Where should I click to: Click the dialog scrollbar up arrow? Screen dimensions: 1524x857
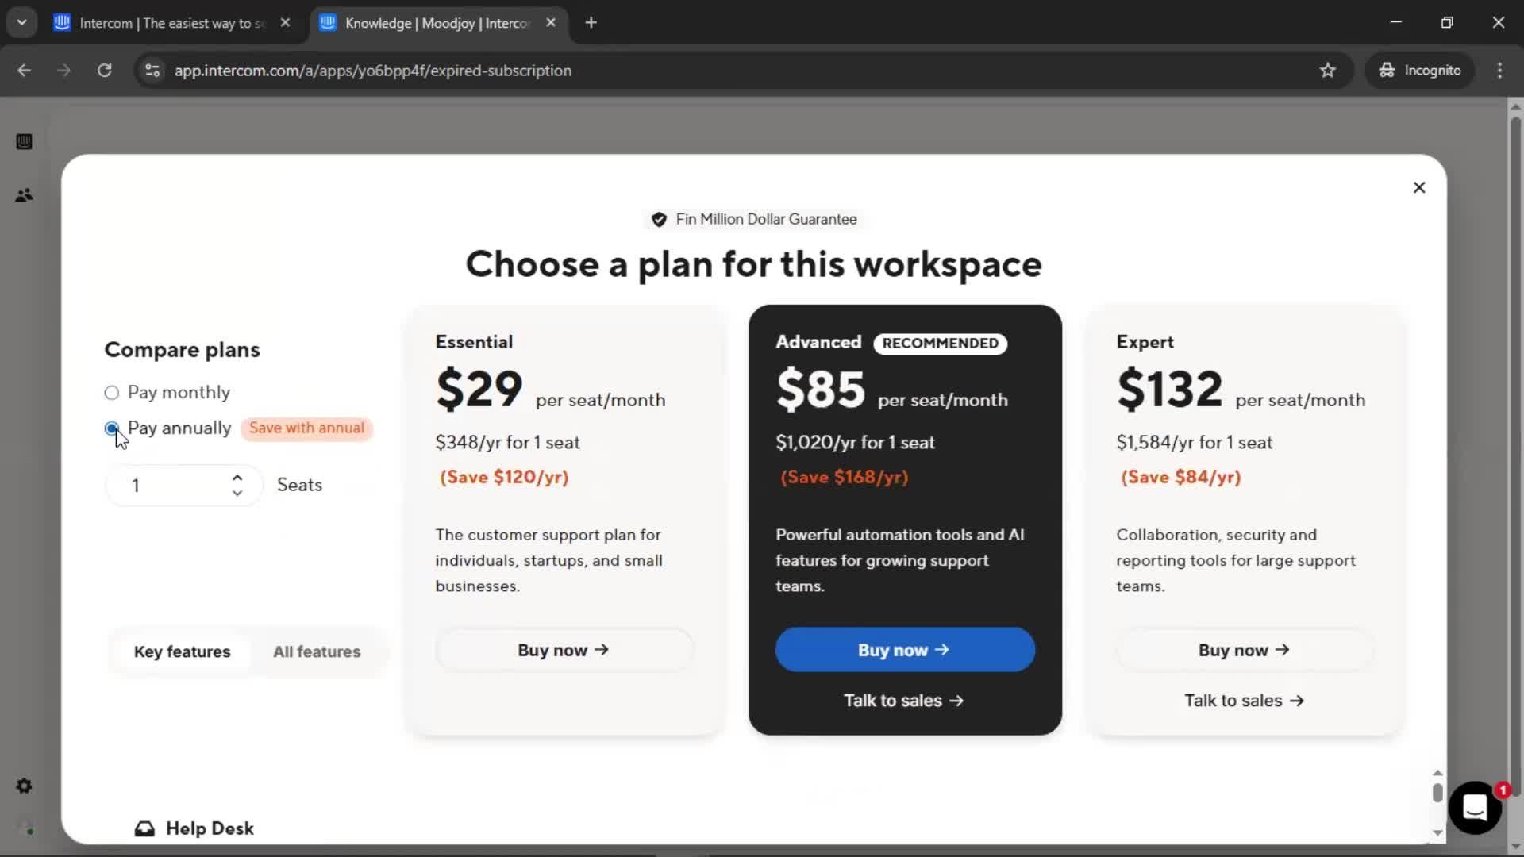point(1437,773)
